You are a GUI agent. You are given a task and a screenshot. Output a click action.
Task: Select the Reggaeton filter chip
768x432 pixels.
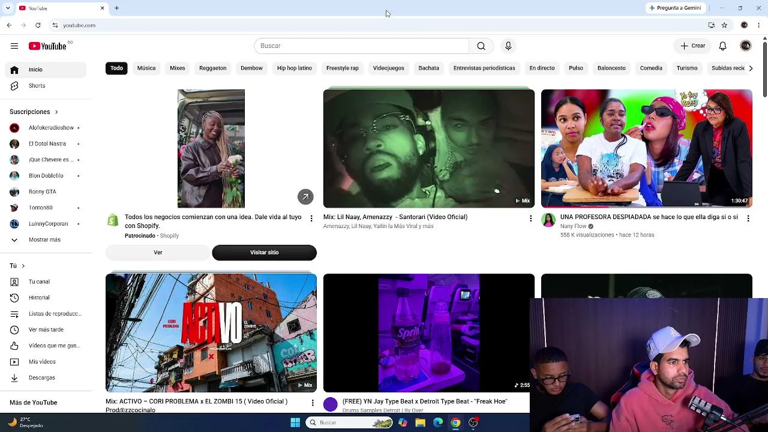point(213,68)
